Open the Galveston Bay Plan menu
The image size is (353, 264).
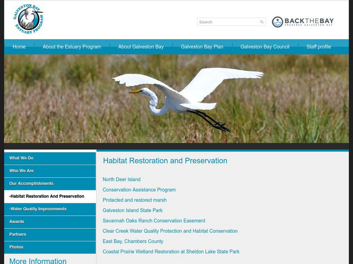click(x=202, y=46)
